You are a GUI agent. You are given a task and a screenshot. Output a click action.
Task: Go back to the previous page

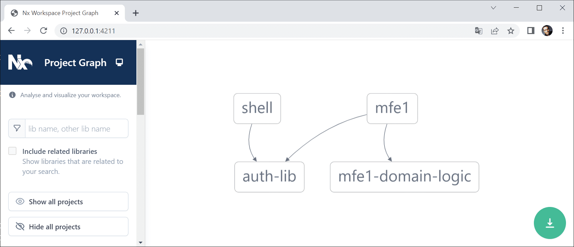11,31
